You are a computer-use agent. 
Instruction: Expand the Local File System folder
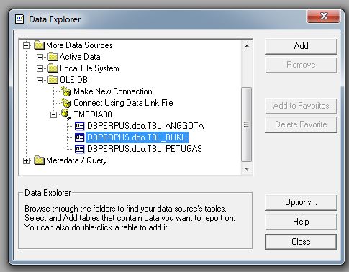[40, 68]
